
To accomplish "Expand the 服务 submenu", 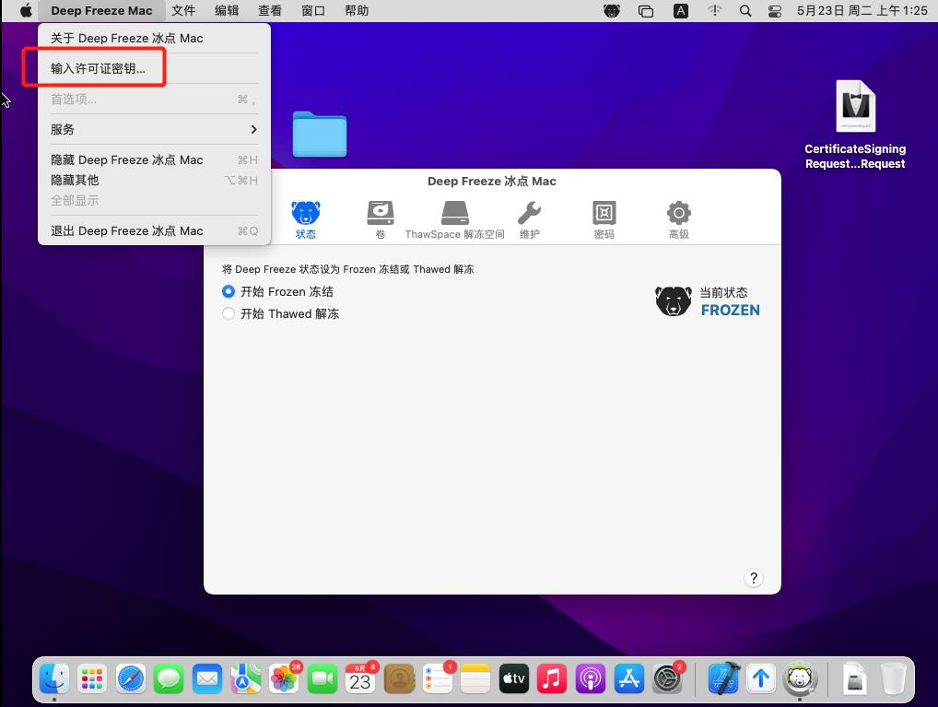I will [x=154, y=129].
